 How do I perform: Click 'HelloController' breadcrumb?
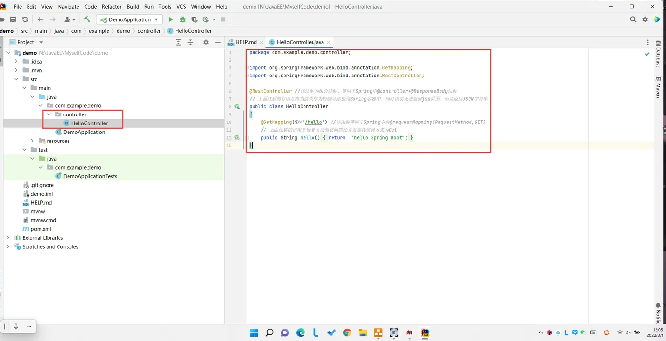coord(190,31)
